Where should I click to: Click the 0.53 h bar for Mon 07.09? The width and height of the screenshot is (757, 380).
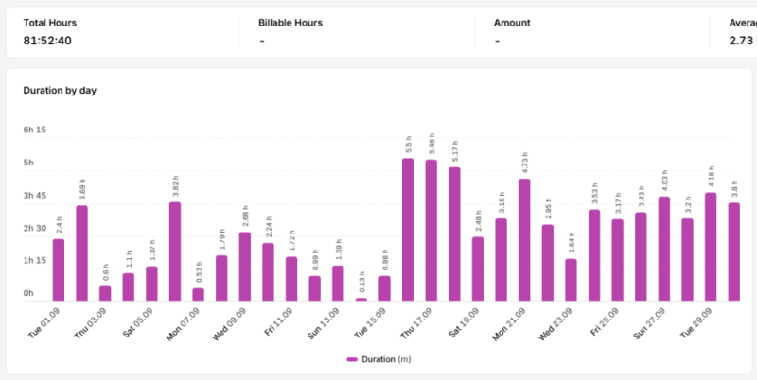pos(198,295)
